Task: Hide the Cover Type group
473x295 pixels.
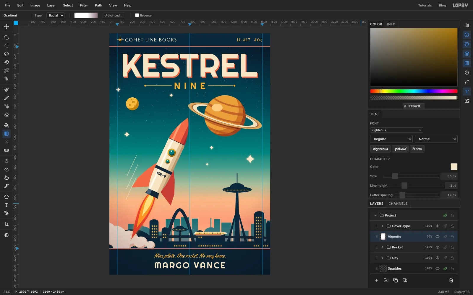Action: 438,226
